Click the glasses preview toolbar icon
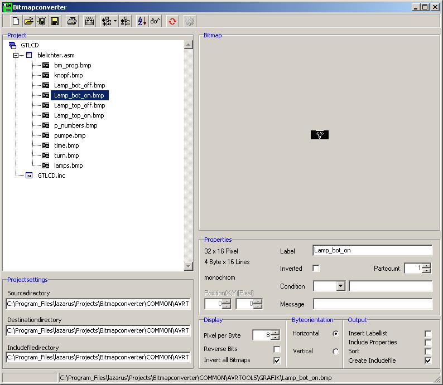 tap(155, 21)
